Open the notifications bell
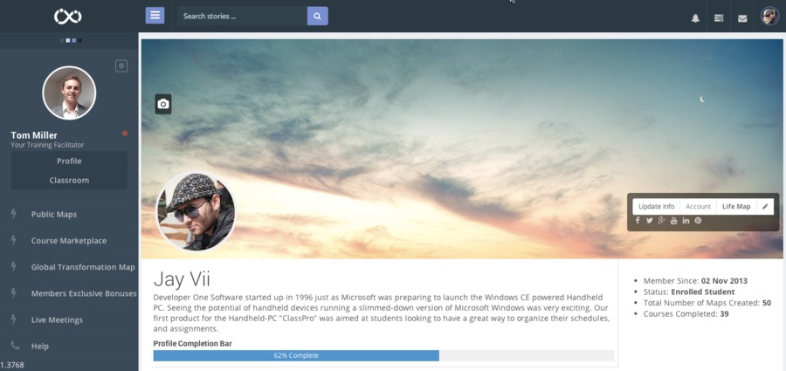The height and width of the screenshot is (371, 786). tap(695, 18)
